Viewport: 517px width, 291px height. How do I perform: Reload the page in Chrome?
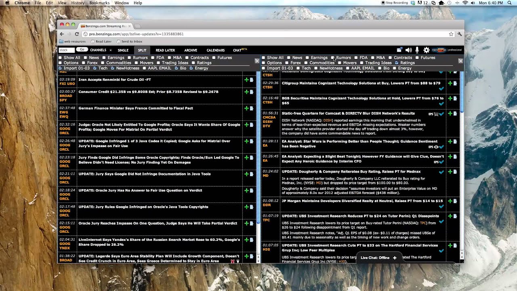coord(77,34)
